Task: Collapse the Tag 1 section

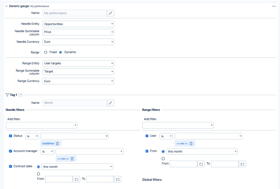Action: click(x=21, y=95)
